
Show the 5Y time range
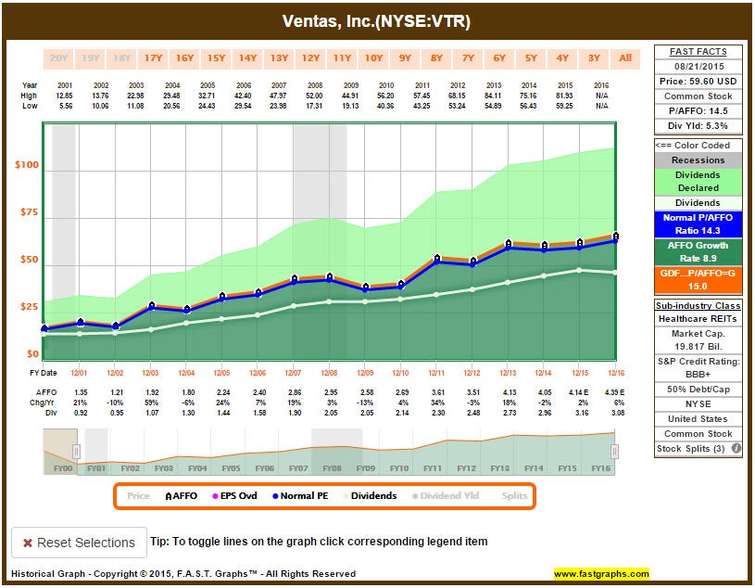(x=531, y=58)
